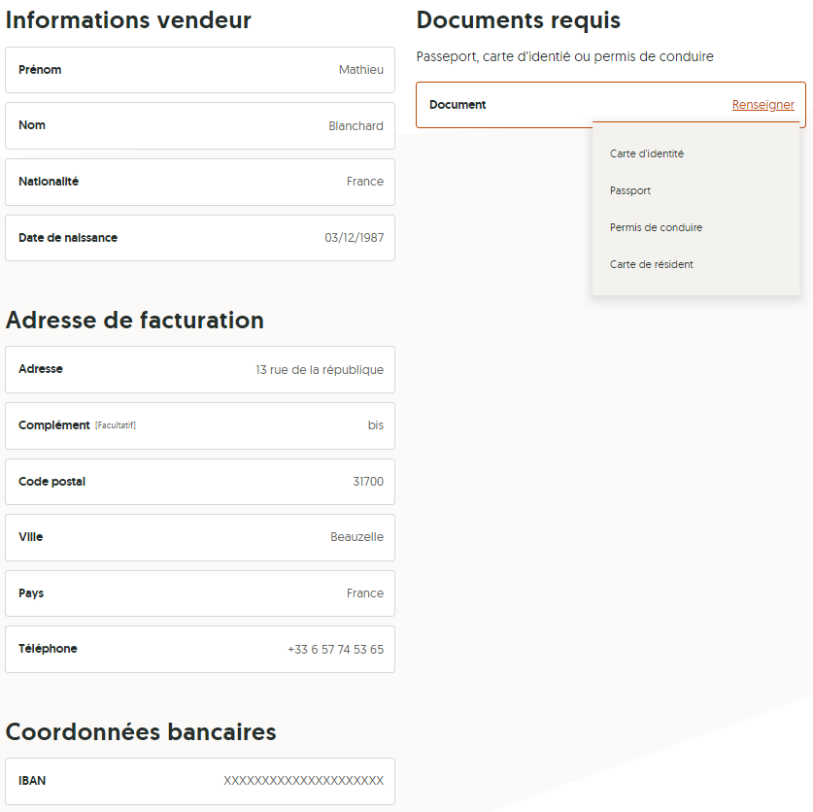Pick Permis de conduire option

click(x=656, y=227)
